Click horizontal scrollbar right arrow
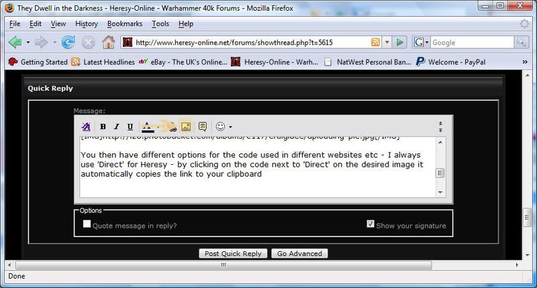This screenshot has height=288, width=537. pos(517,265)
